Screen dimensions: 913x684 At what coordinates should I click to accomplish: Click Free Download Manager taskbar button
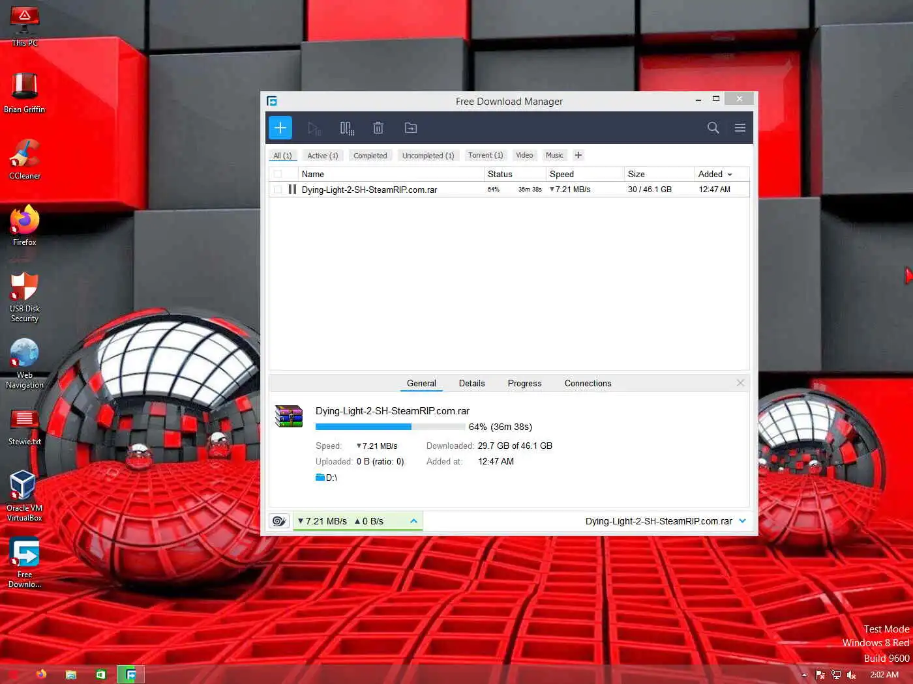[131, 674]
